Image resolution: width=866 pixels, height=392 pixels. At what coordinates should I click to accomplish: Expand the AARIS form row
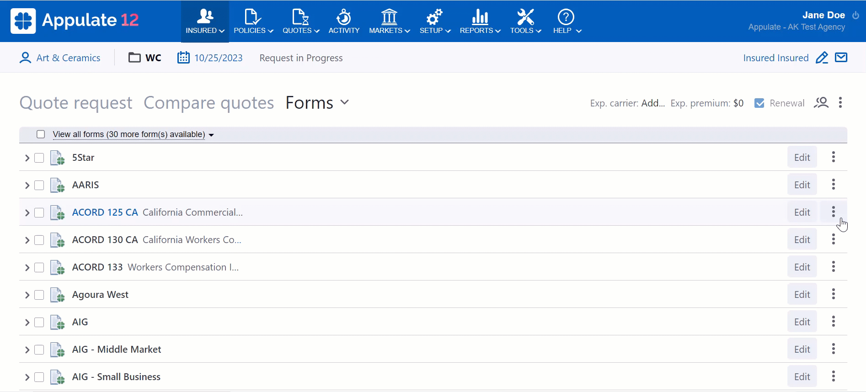(27, 185)
